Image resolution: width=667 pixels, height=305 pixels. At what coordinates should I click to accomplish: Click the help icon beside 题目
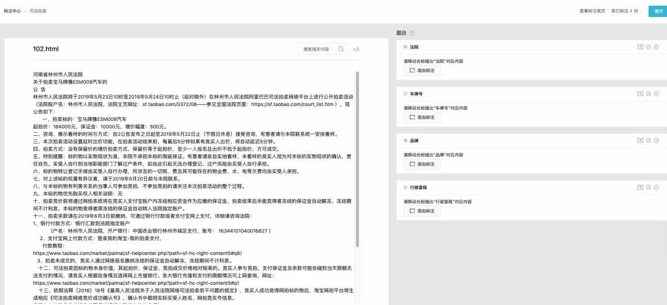coord(412,33)
